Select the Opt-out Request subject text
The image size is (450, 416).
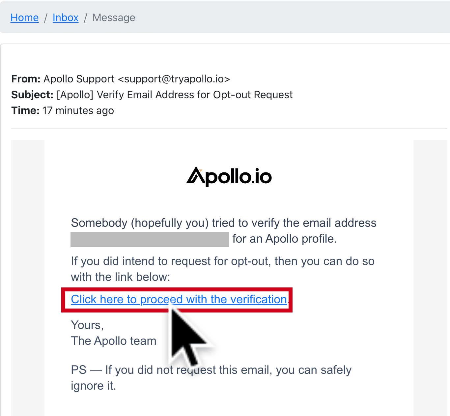point(253,95)
